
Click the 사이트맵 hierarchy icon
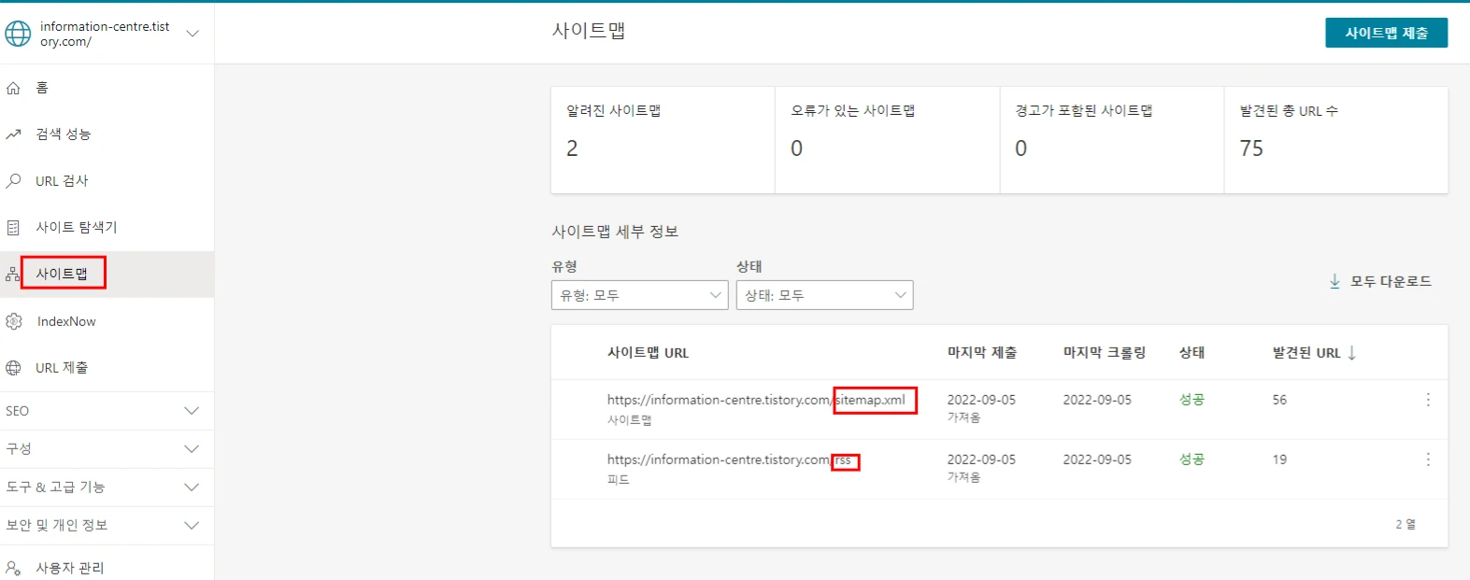click(x=13, y=274)
